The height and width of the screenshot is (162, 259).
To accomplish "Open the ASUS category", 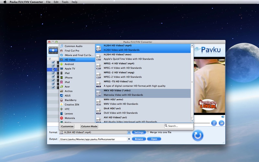I will [x=77, y=96].
